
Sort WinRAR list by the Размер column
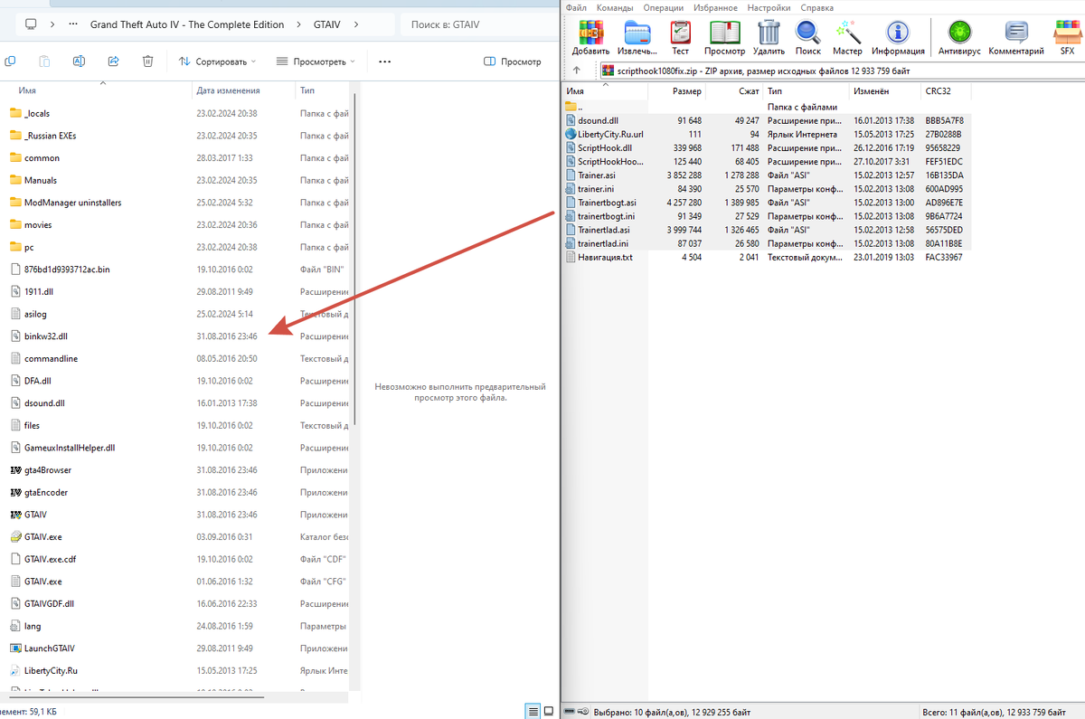point(686,91)
